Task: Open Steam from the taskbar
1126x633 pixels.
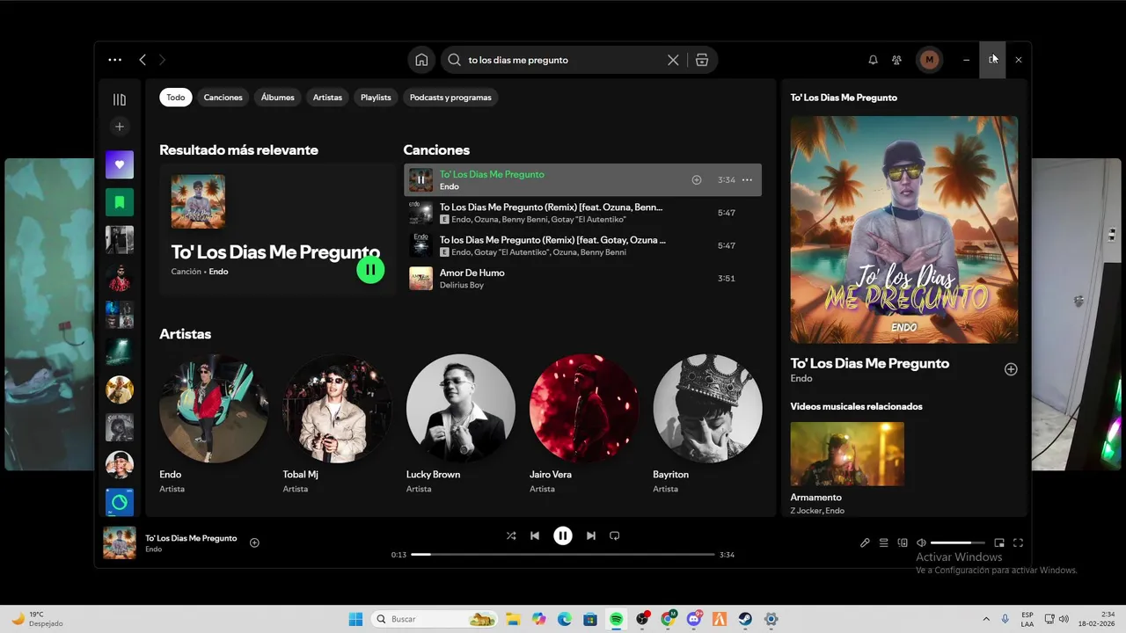Action: point(745,619)
